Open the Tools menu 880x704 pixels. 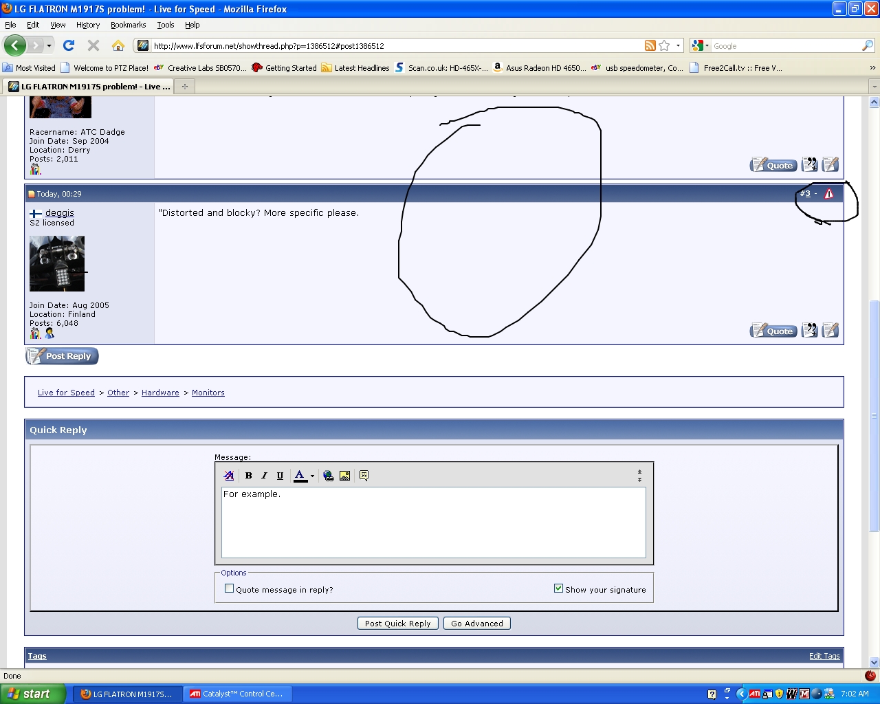pos(166,25)
